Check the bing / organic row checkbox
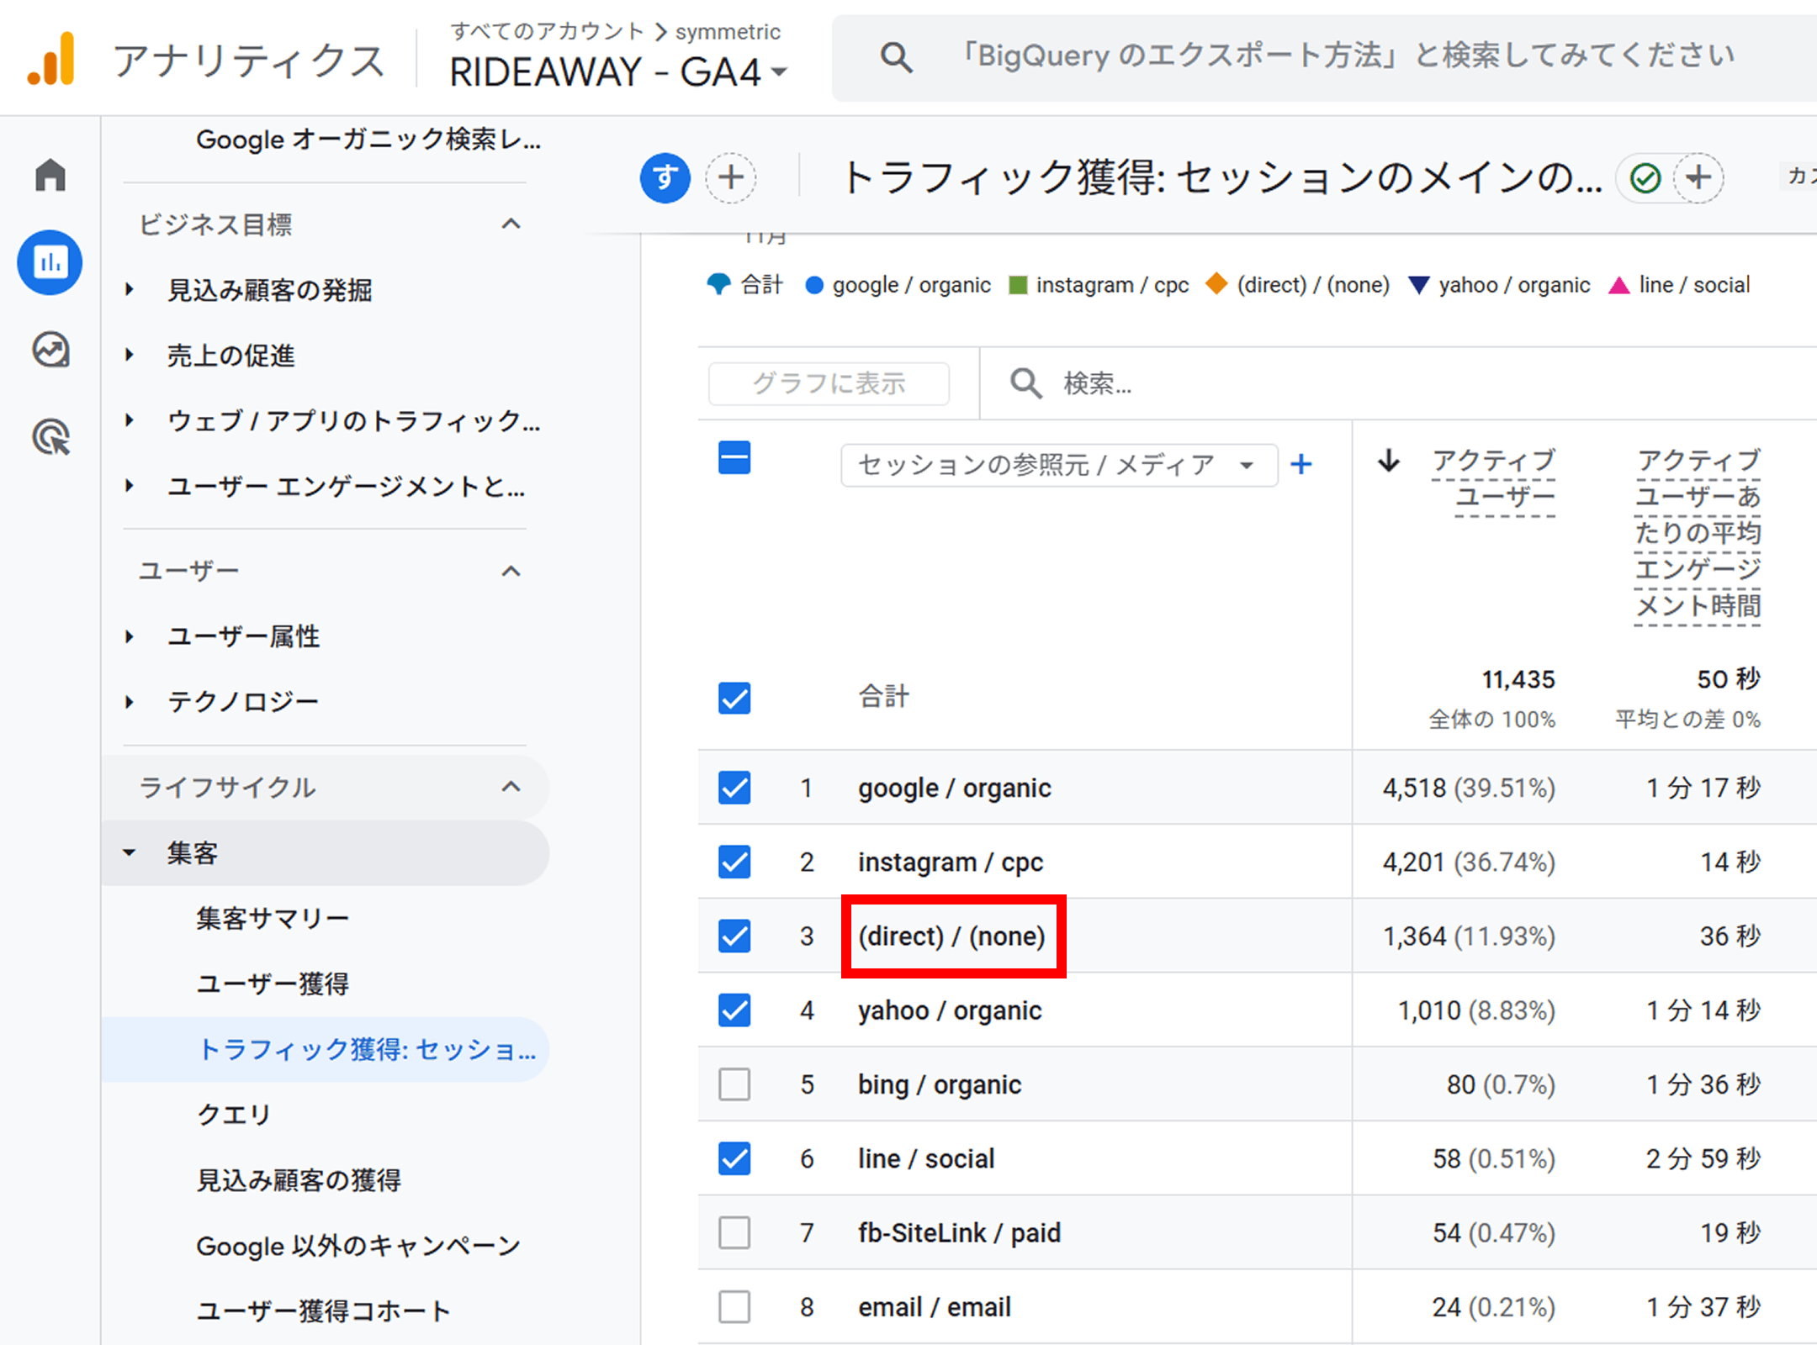 pyautogui.click(x=734, y=1084)
